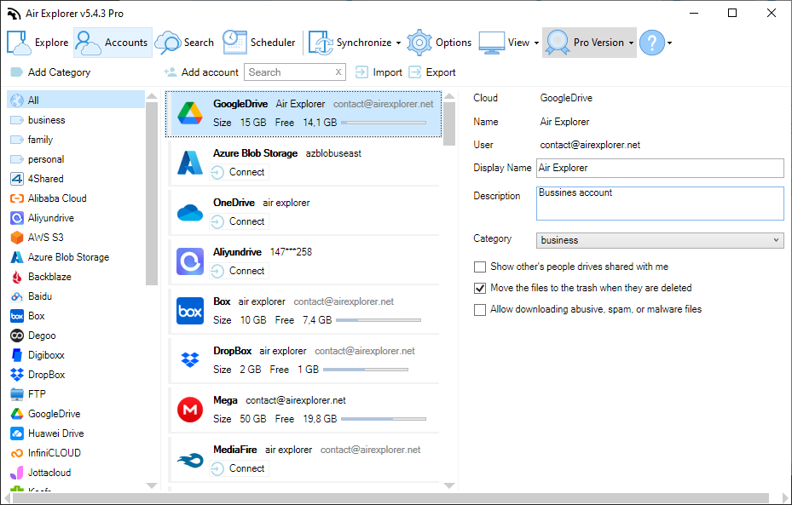Open the Category dropdown
Screen dimensions: 792x505
[660, 240]
